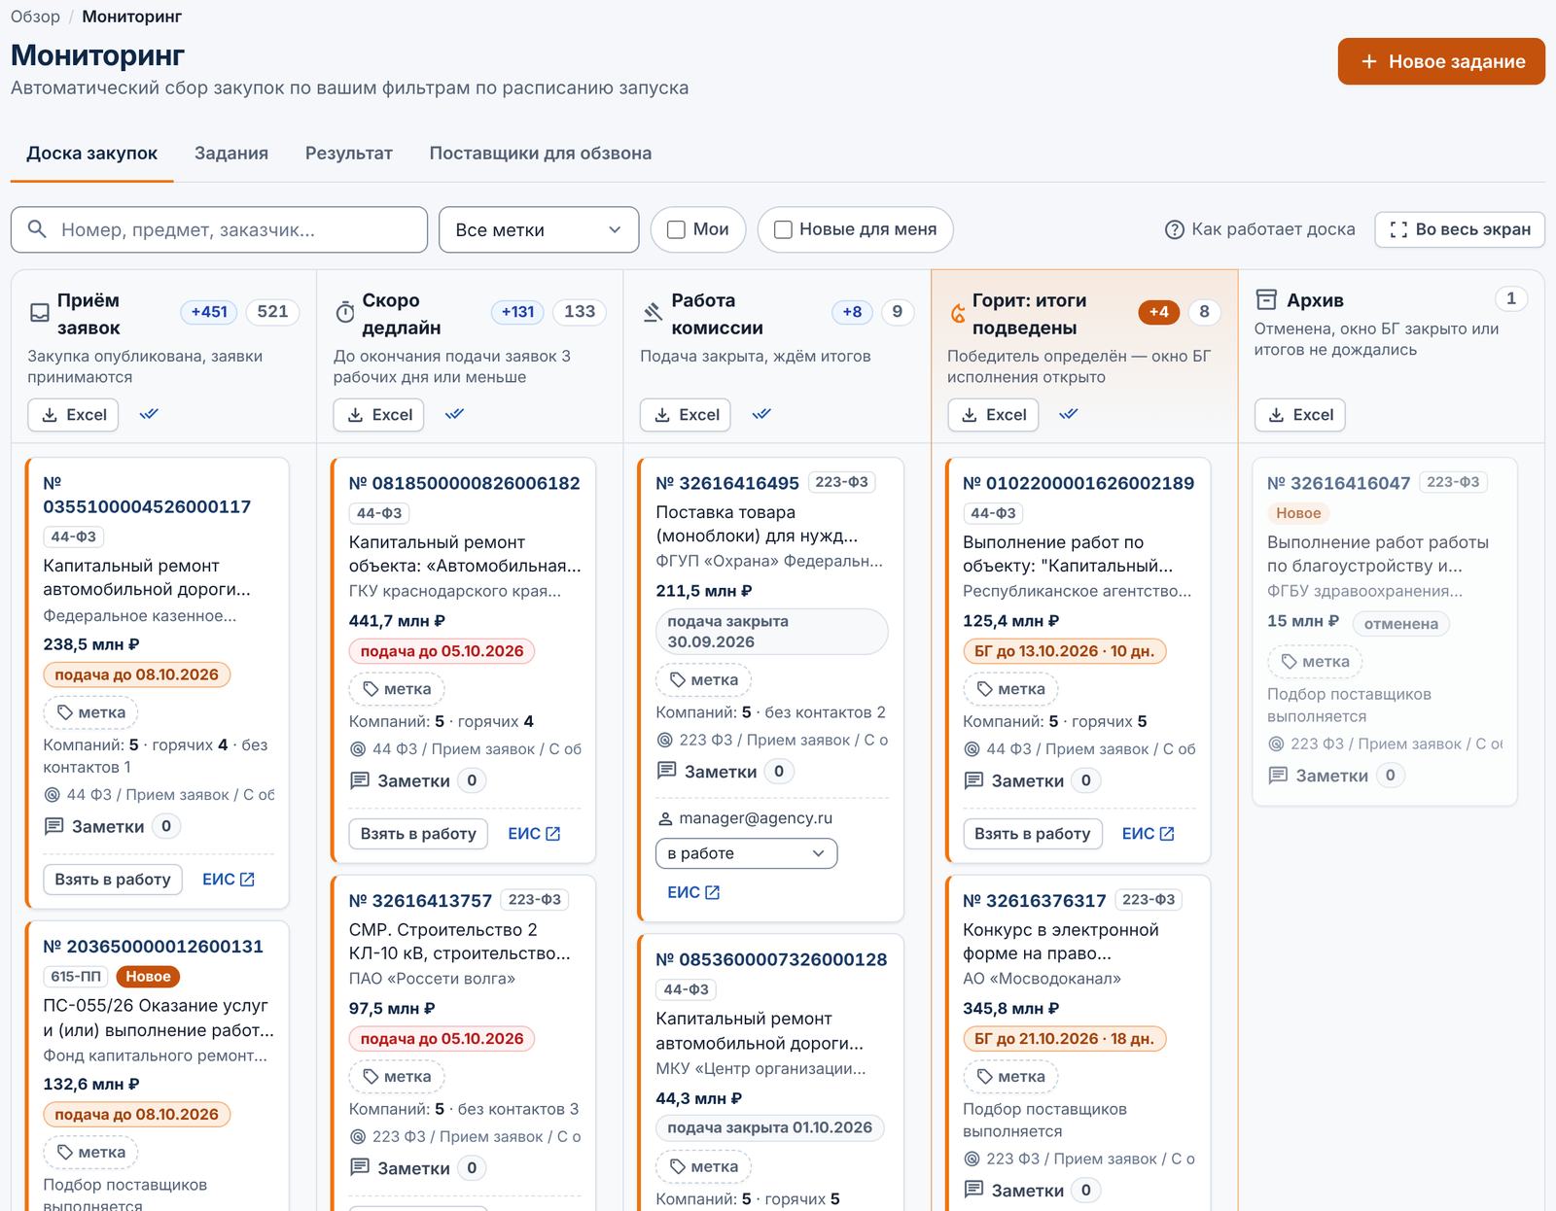Export Архив column to Excel
The width and height of the screenshot is (1556, 1211).
pyautogui.click(x=1299, y=415)
